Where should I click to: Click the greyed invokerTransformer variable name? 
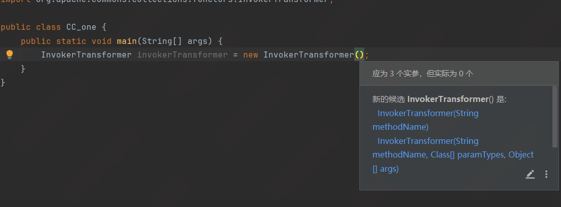pyautogui.click(x=182, y=55)
